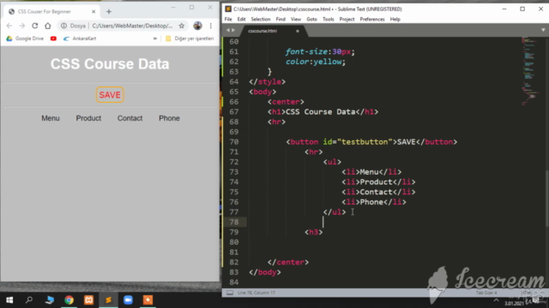Click the Sublime minimap code overview

530,70
